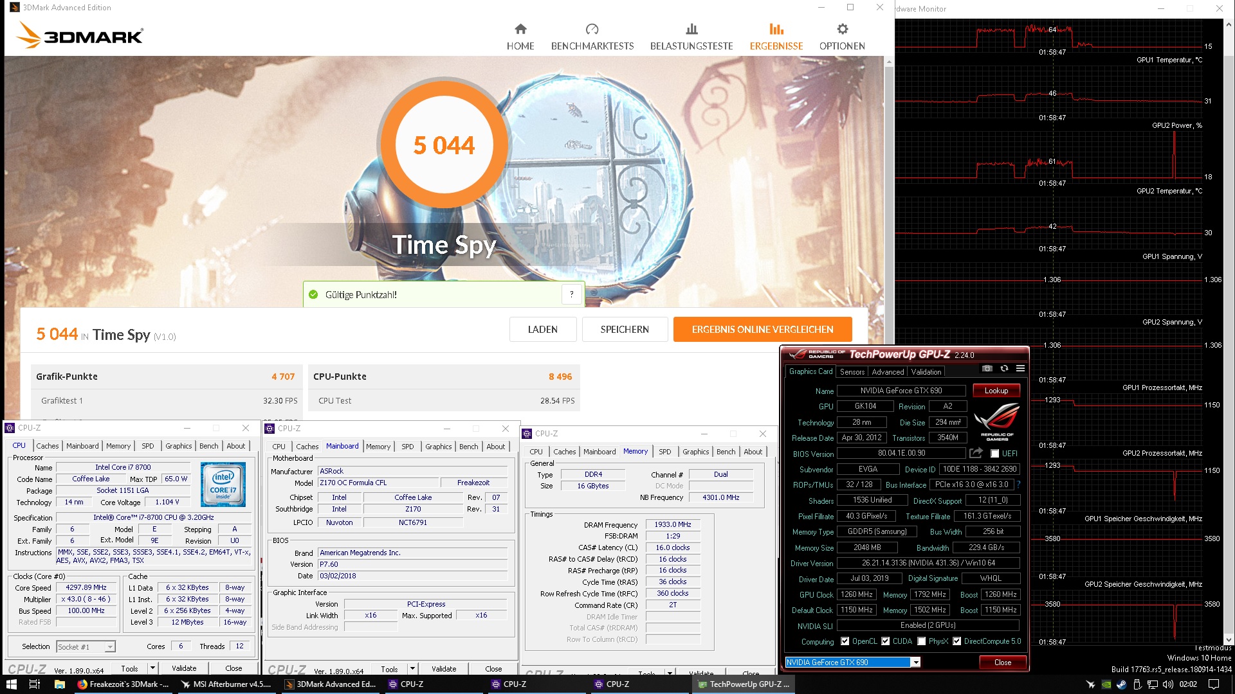This screenshot has width=1235, height=694.
Task: Switch to MSI Afterburner taskbar item
Action: click(x=226, y=684)
